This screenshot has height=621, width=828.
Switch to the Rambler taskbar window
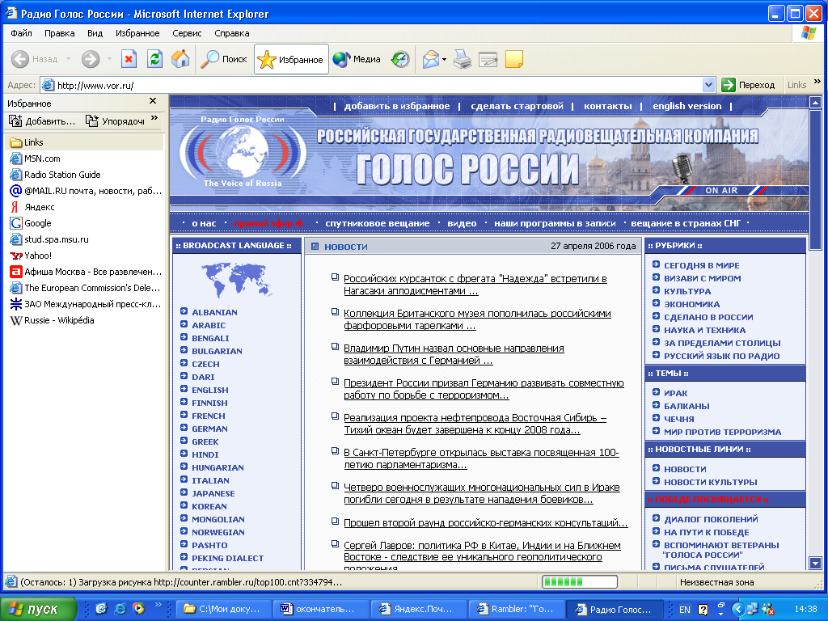[x=515, y=609]
